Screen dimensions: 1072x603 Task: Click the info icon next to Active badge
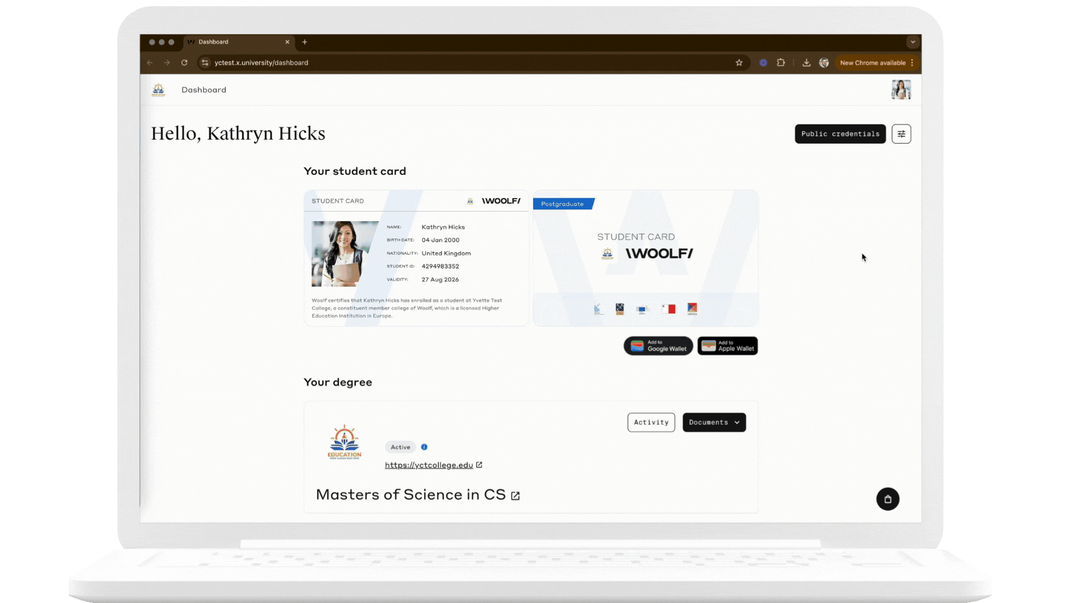pyautogui.click(x=424, y=447)
